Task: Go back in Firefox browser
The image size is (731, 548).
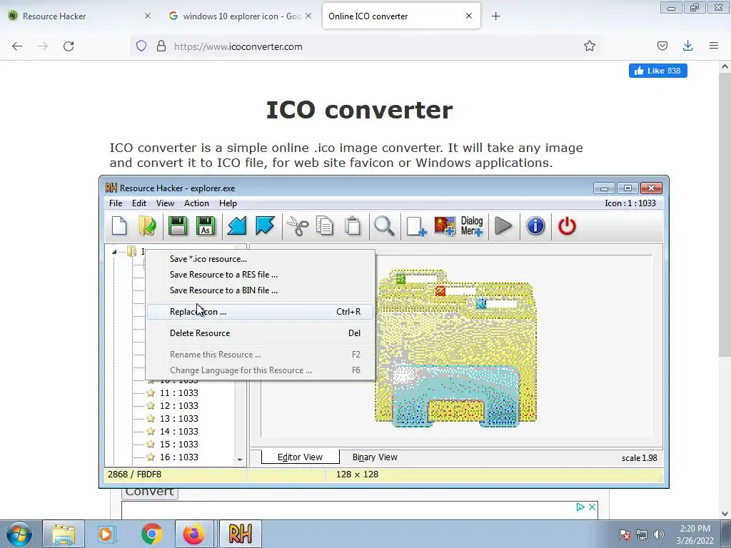Action: 17,46
